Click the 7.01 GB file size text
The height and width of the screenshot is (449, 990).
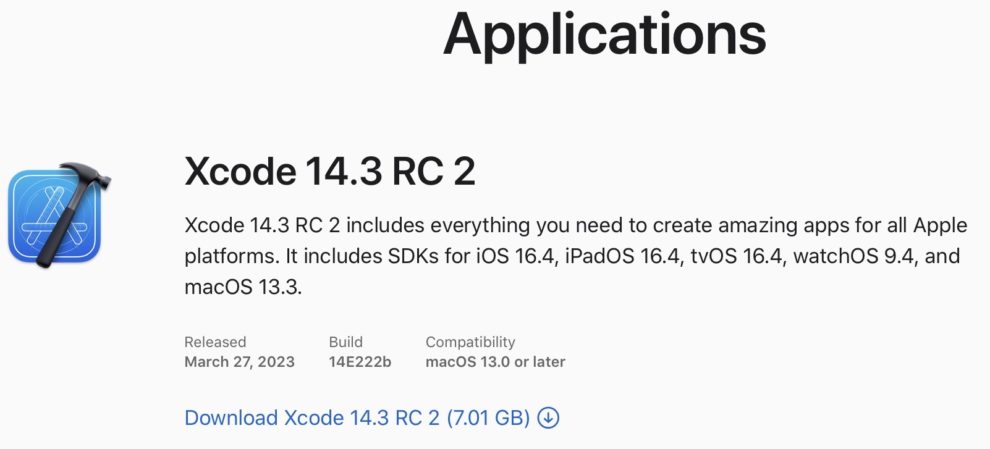pos(488,418)
